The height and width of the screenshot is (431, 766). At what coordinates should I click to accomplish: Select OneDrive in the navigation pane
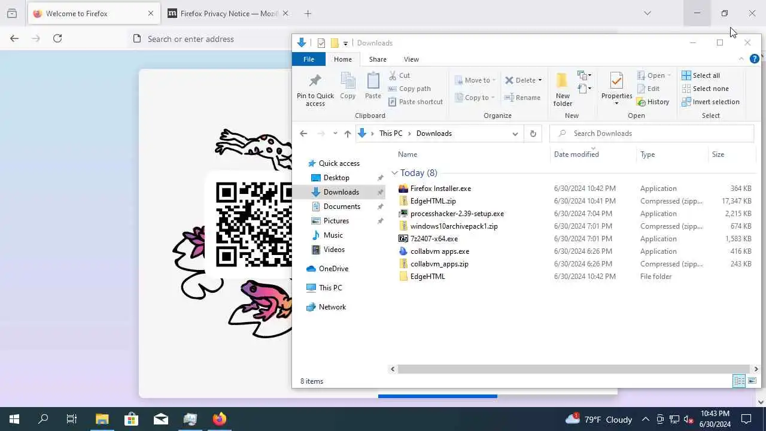pyautogui.click(x=333, y=269)
